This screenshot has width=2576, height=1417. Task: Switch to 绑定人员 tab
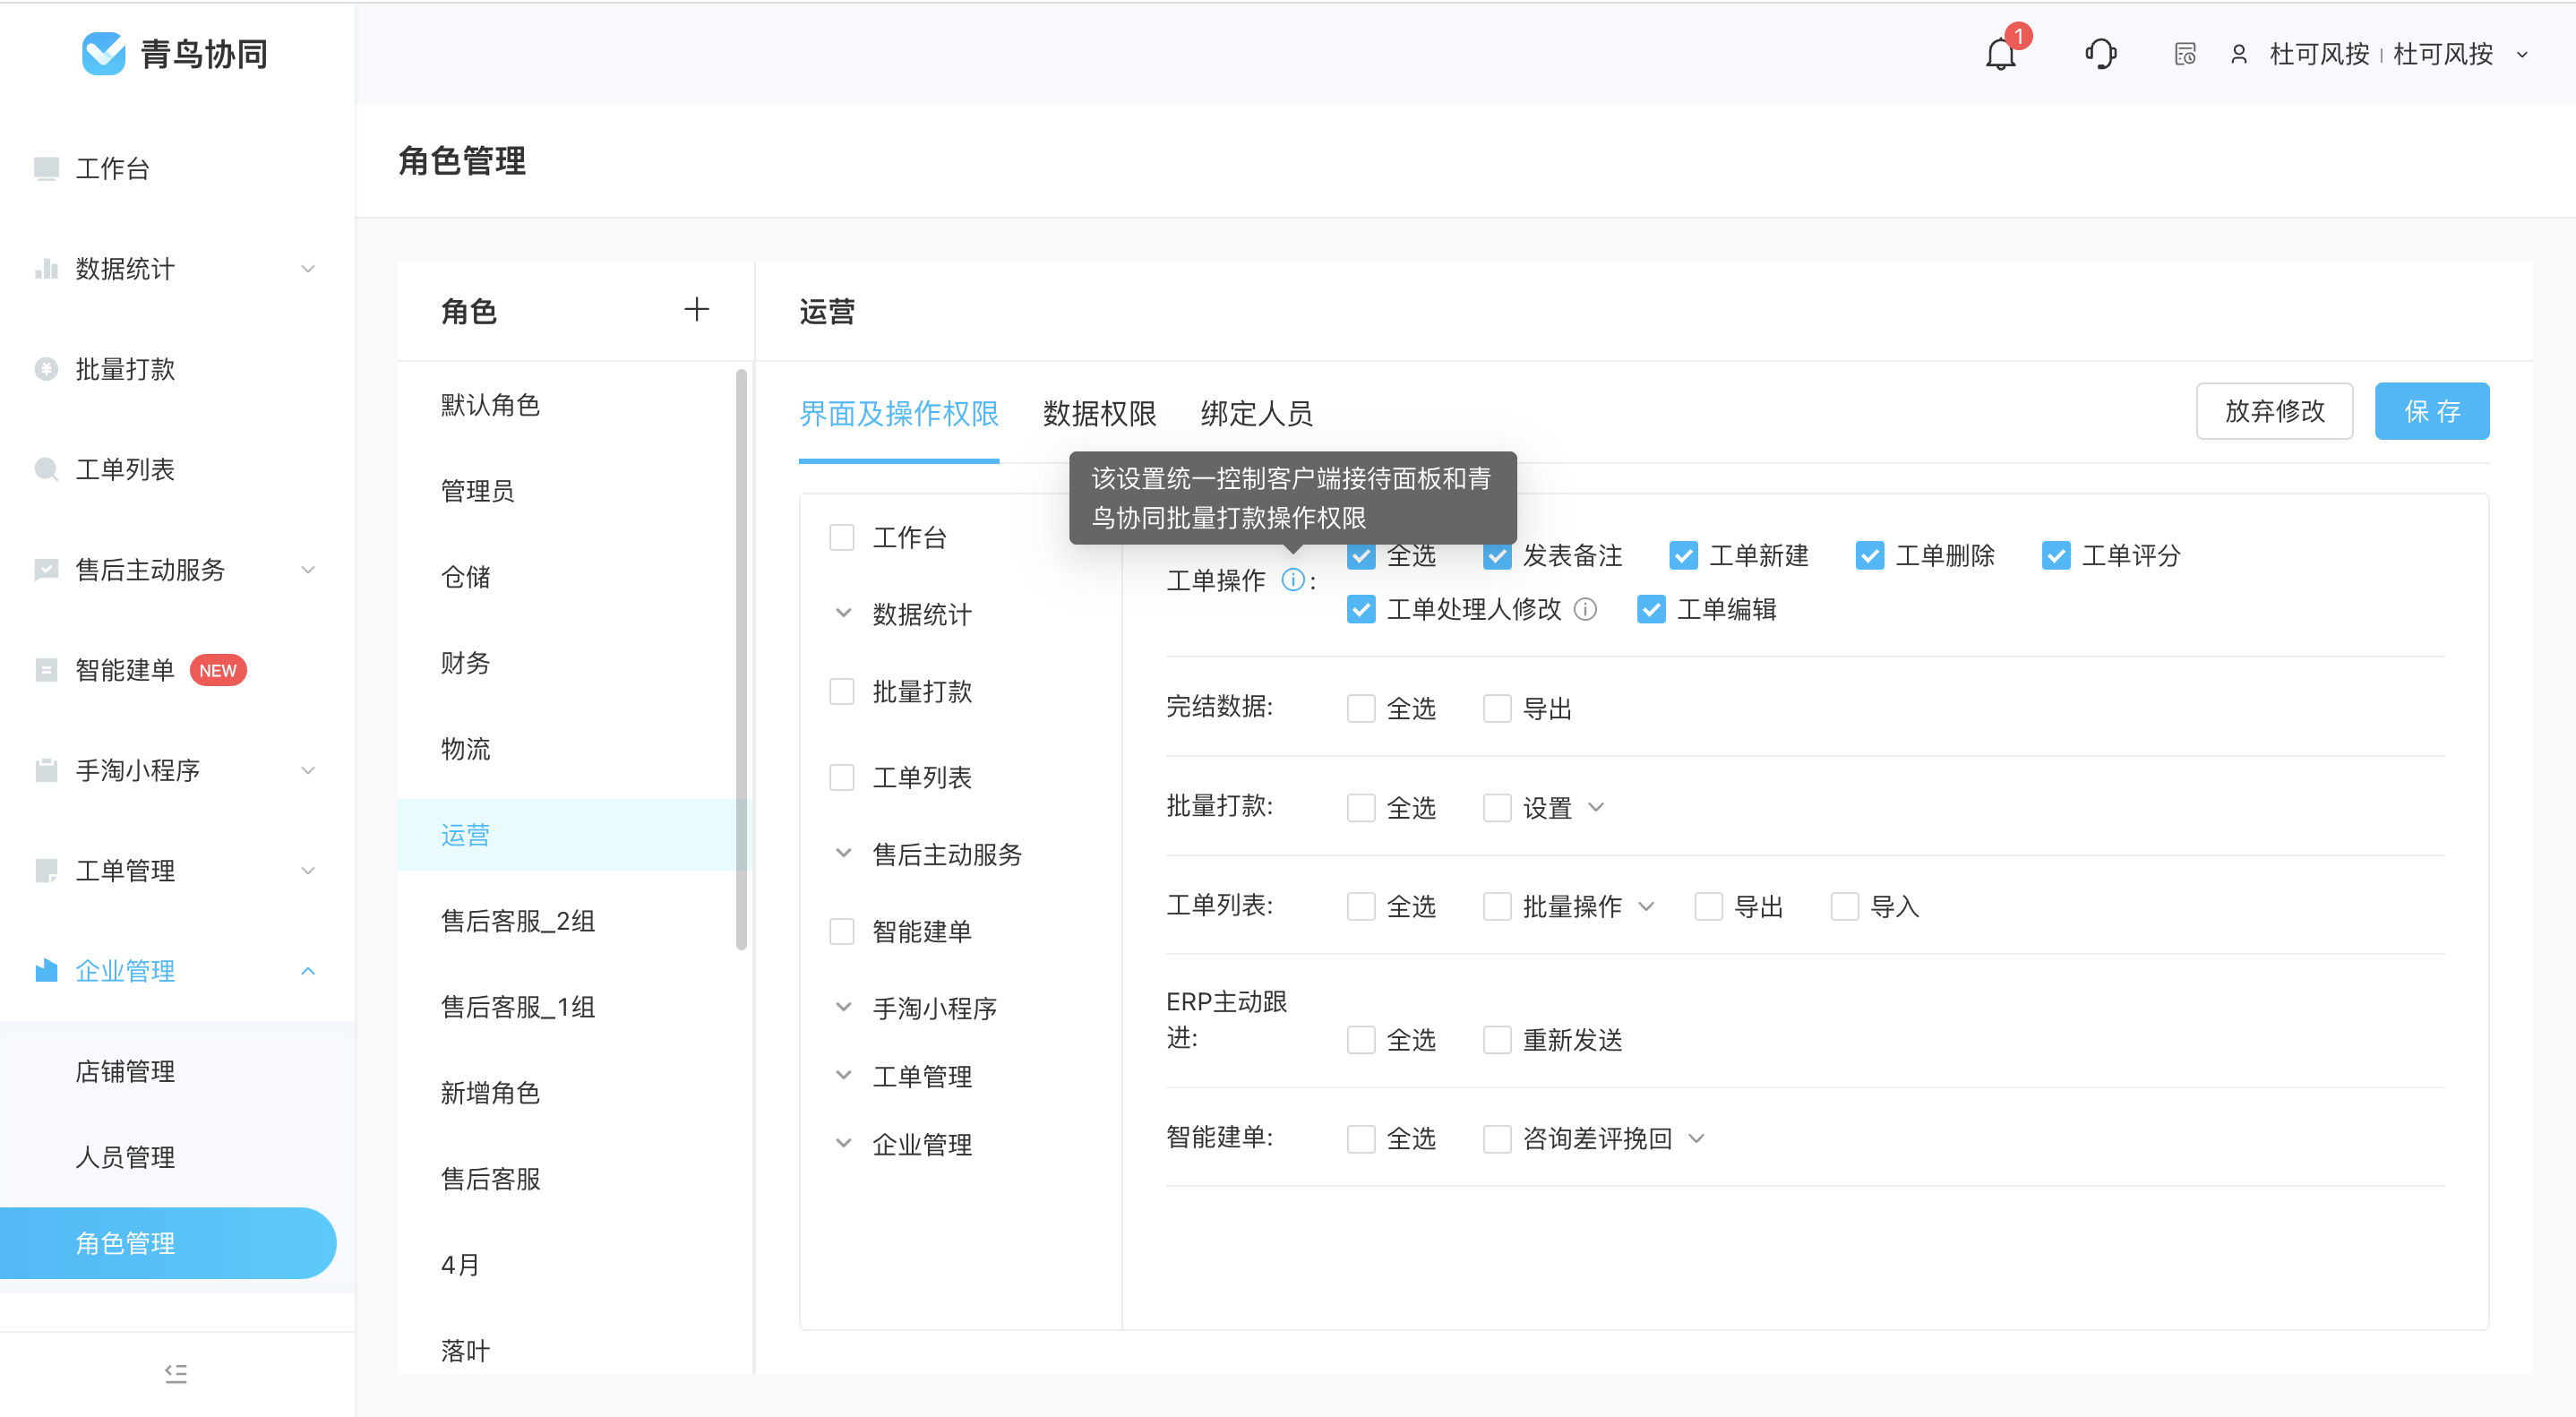click(x=1256, y=412)
